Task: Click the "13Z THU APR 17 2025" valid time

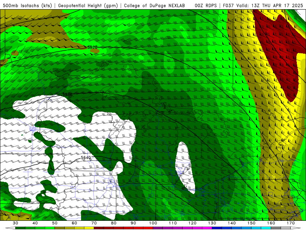Action: pos(277,6)
